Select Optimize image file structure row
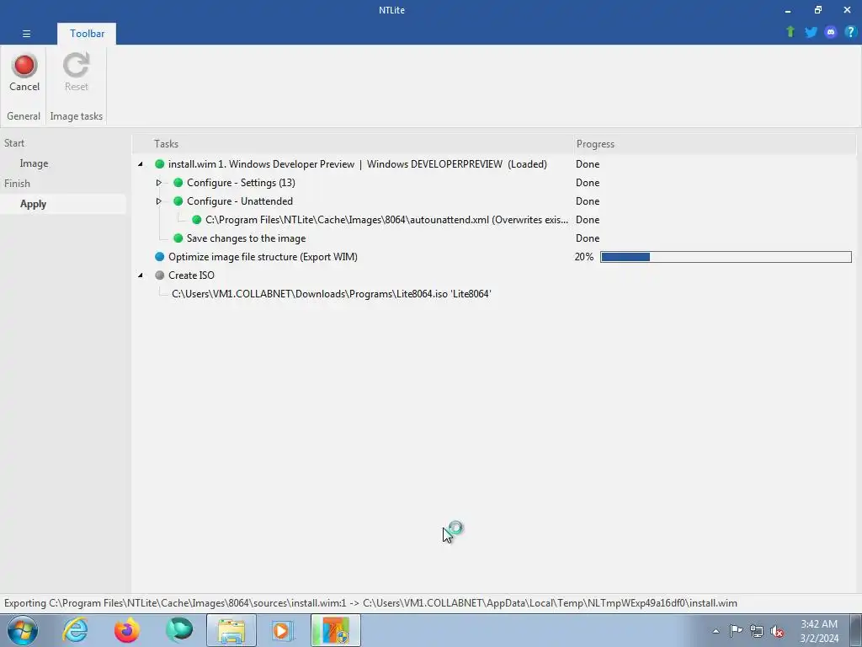 tap(263, 257)
